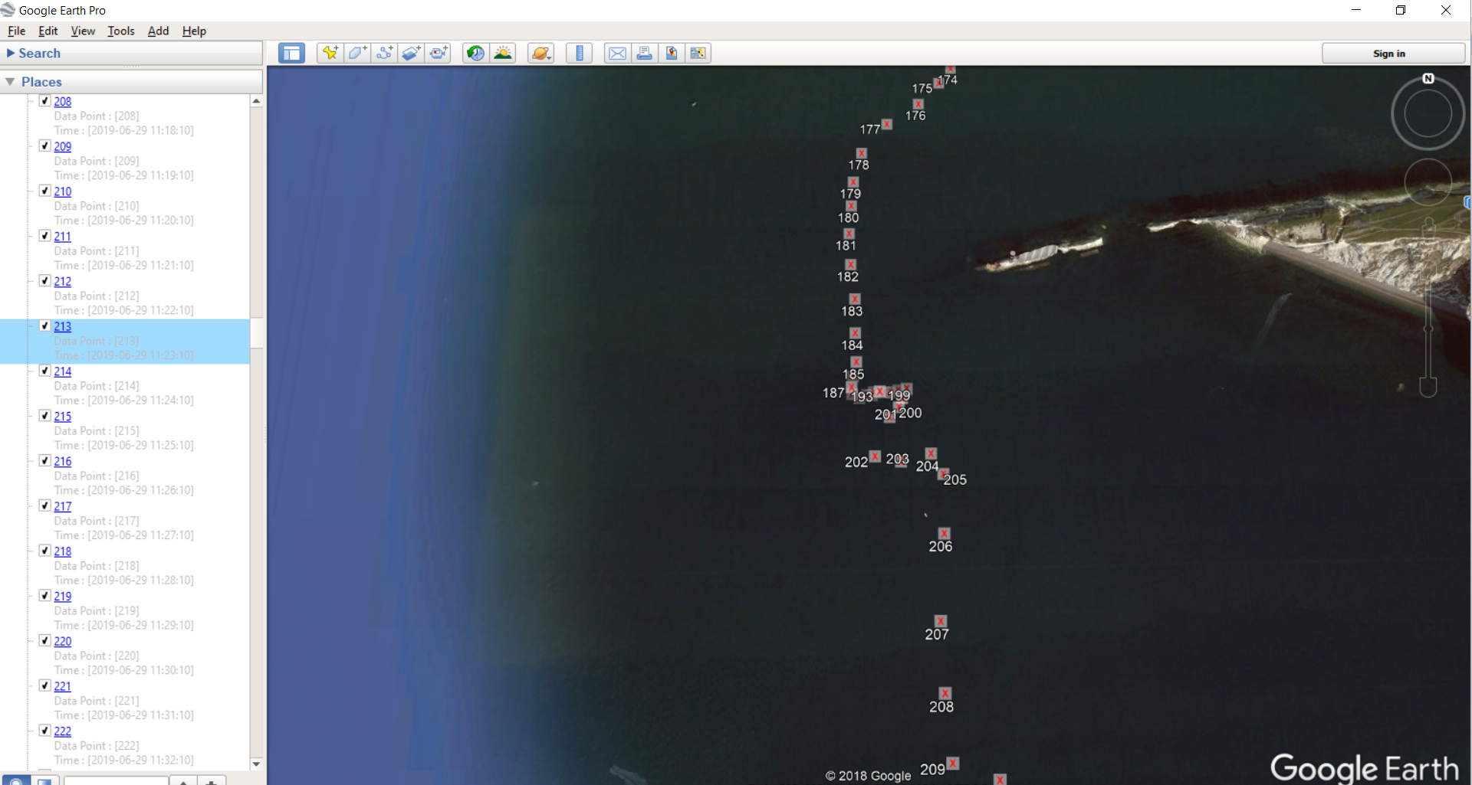Open the Tools menu

(120, 31)
